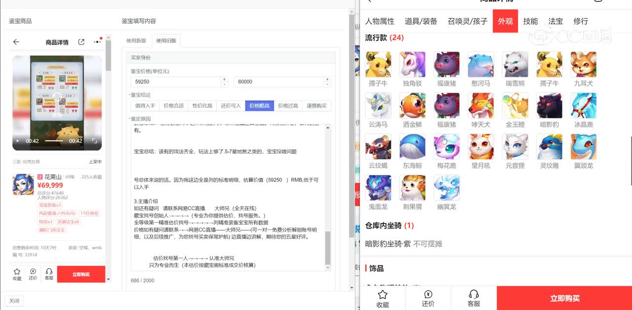Select the 云纹蝎 mount icon
This screenshot has width=632, height=310.
378,147
